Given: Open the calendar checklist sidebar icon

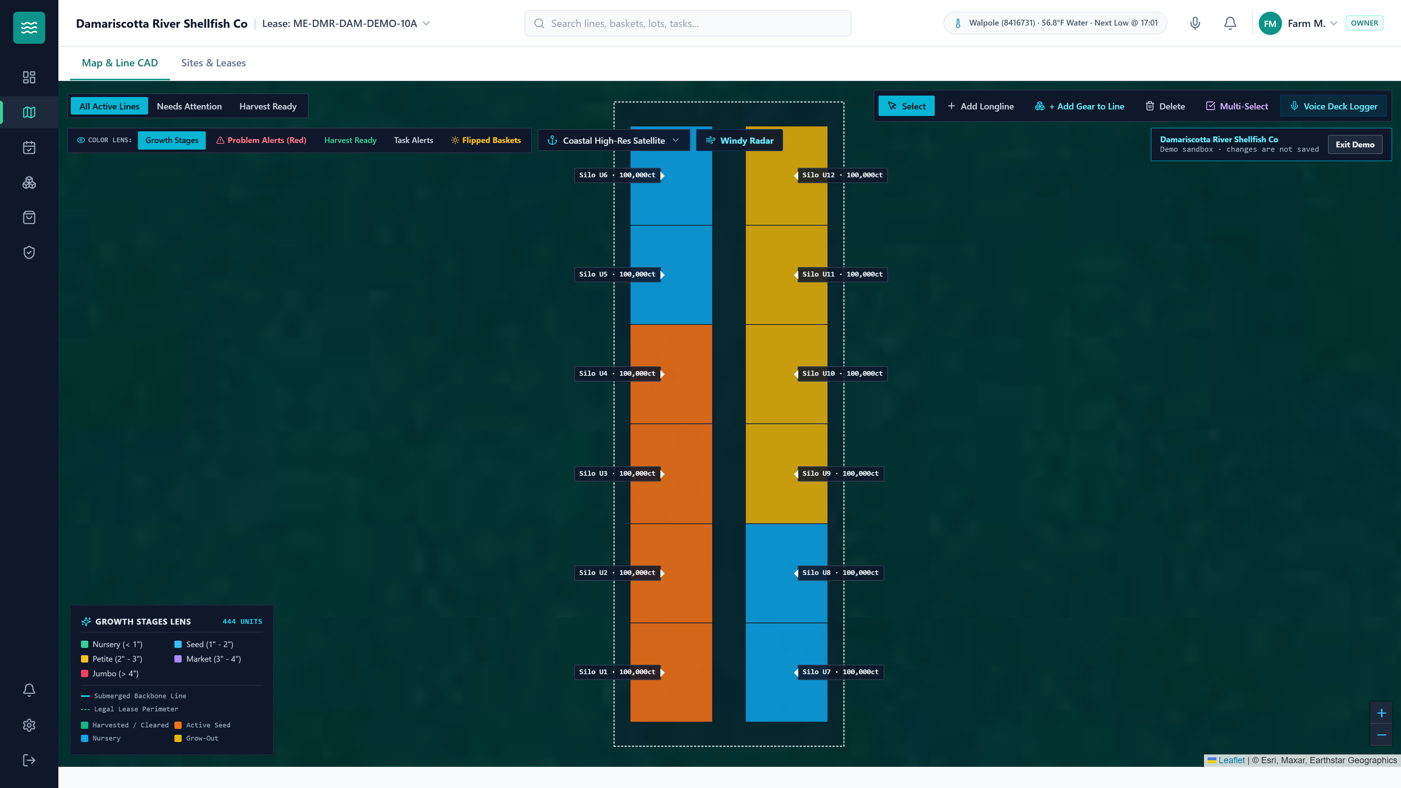Looking at the screenshot, I should coord(29,147).
